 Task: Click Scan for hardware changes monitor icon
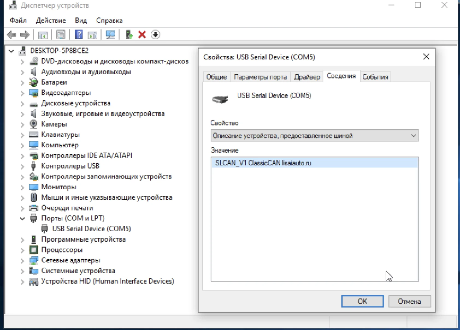coord(111,35)
